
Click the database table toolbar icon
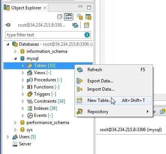coord(88,17)
